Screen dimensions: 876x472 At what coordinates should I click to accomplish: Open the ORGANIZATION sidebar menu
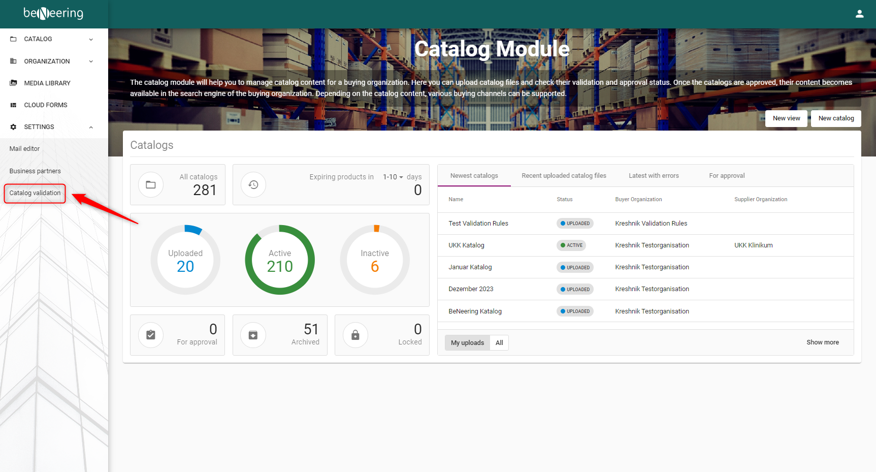pyautogui.click(x=54, y=61)
